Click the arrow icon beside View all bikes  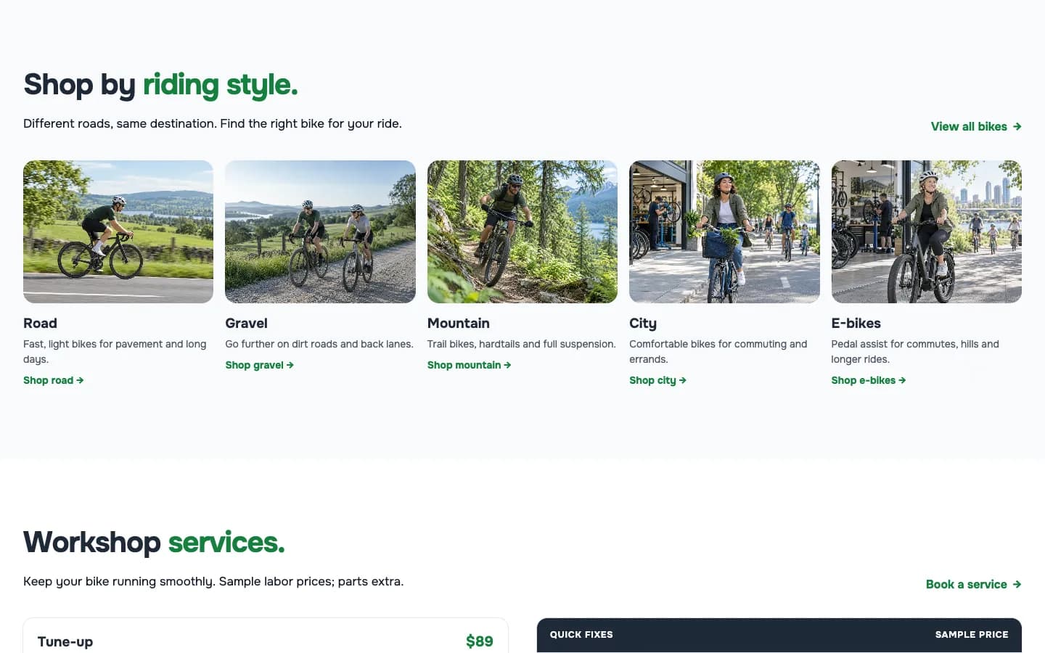[x=1017, y=126]
